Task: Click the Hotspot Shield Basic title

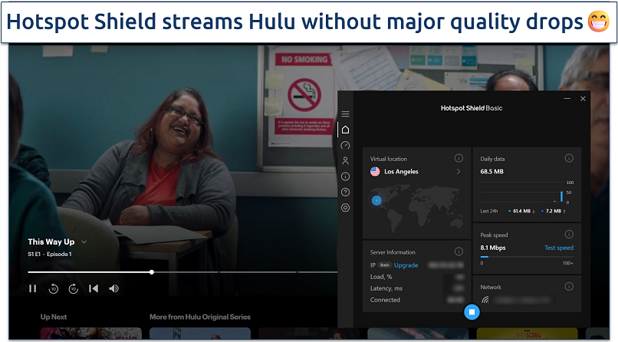Action: [472, 108]
